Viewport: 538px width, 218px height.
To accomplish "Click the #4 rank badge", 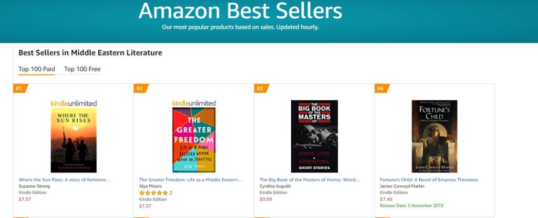I will click(x=380, y=88).
